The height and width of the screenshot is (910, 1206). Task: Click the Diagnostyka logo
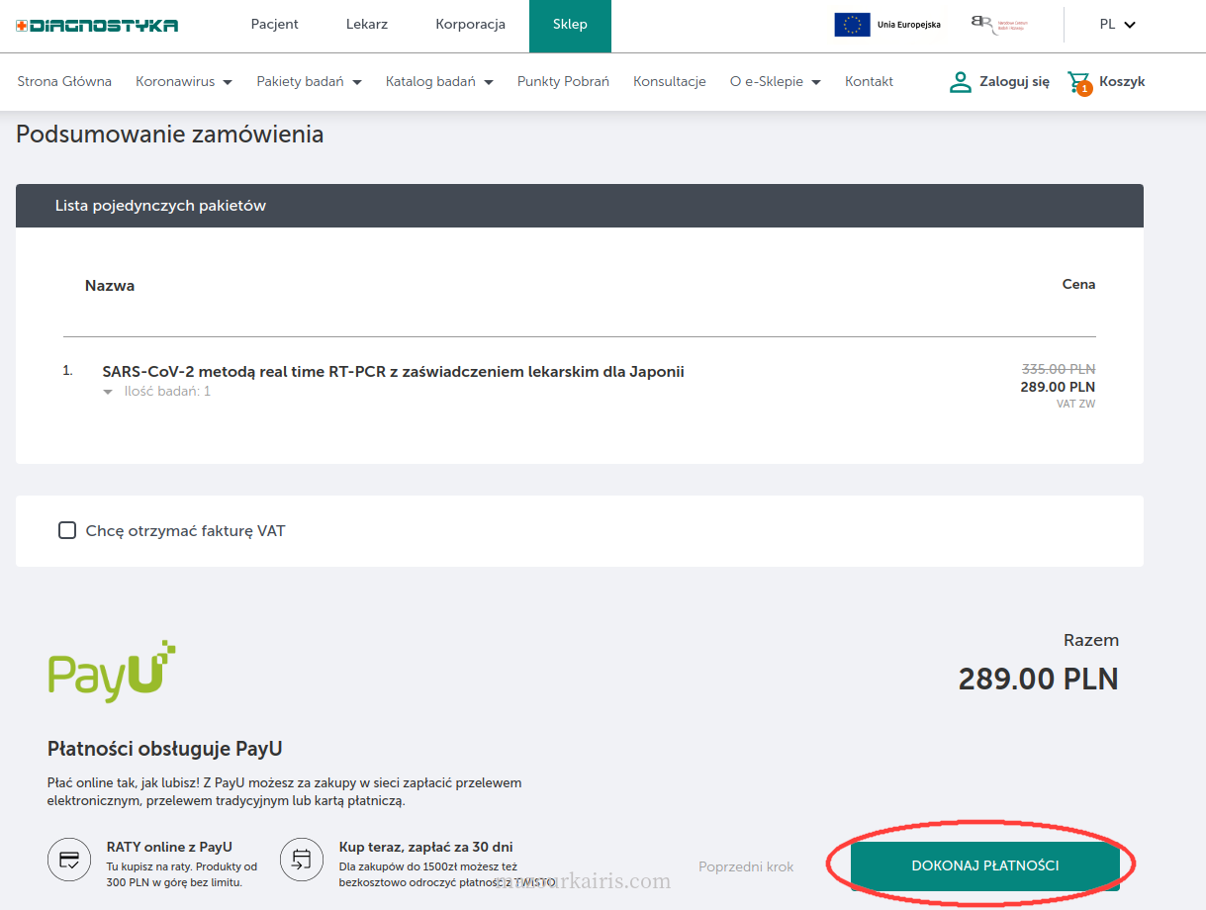(x=97, y=25)
